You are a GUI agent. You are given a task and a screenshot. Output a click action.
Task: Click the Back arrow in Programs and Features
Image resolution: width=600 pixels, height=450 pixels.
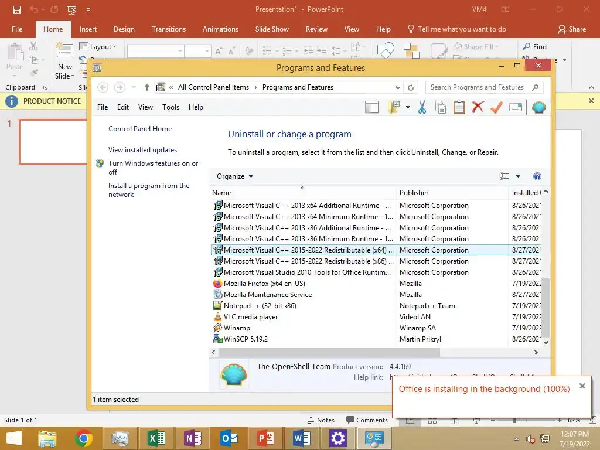point(103,88)
